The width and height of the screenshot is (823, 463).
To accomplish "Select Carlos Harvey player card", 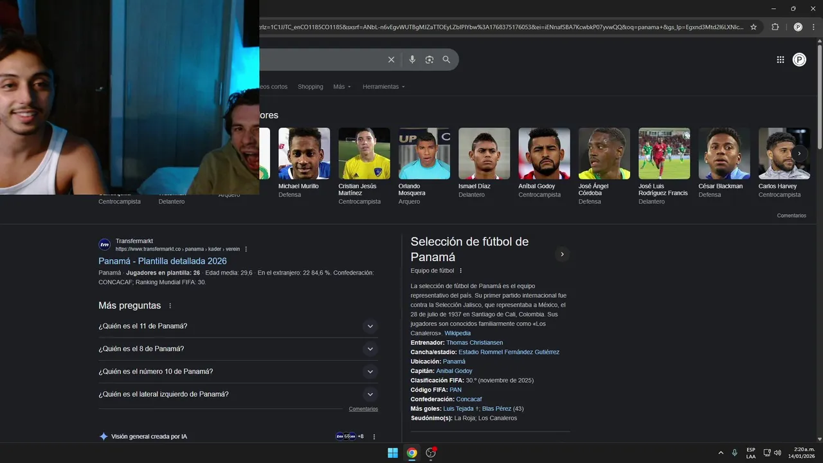I will pos(784,163).
